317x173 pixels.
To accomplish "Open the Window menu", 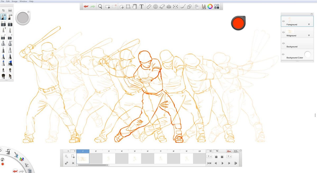I will (23, 1).
